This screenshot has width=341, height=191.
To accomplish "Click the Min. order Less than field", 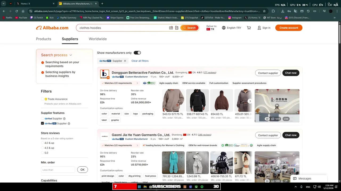I will click(58, 170).
